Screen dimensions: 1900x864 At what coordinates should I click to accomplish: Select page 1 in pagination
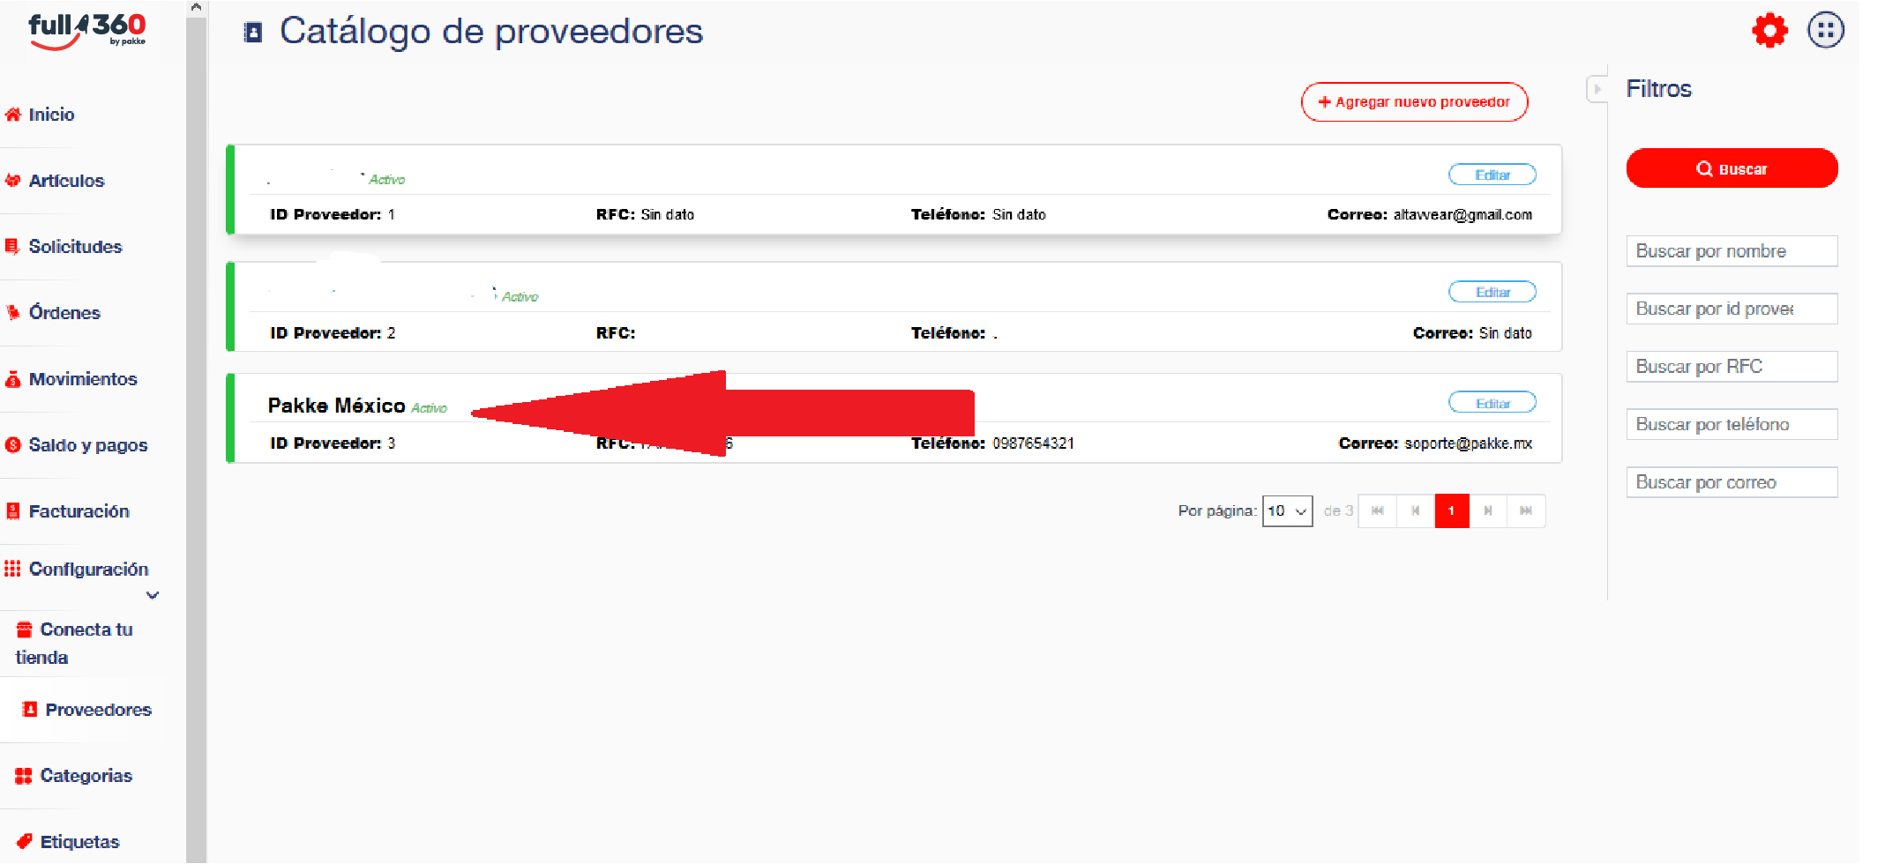1451,511
